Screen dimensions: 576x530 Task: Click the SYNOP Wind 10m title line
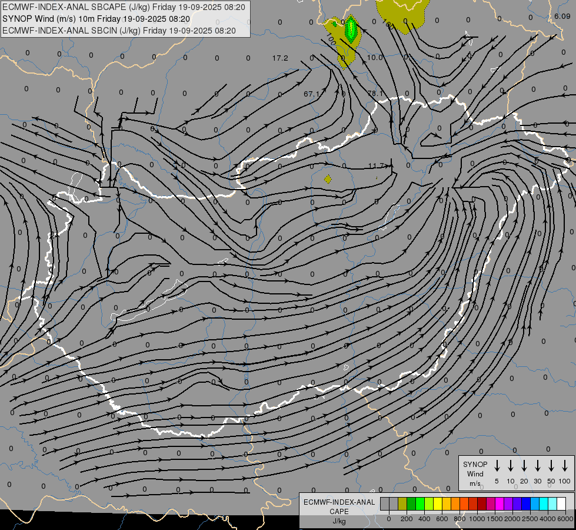click(96, 19)
